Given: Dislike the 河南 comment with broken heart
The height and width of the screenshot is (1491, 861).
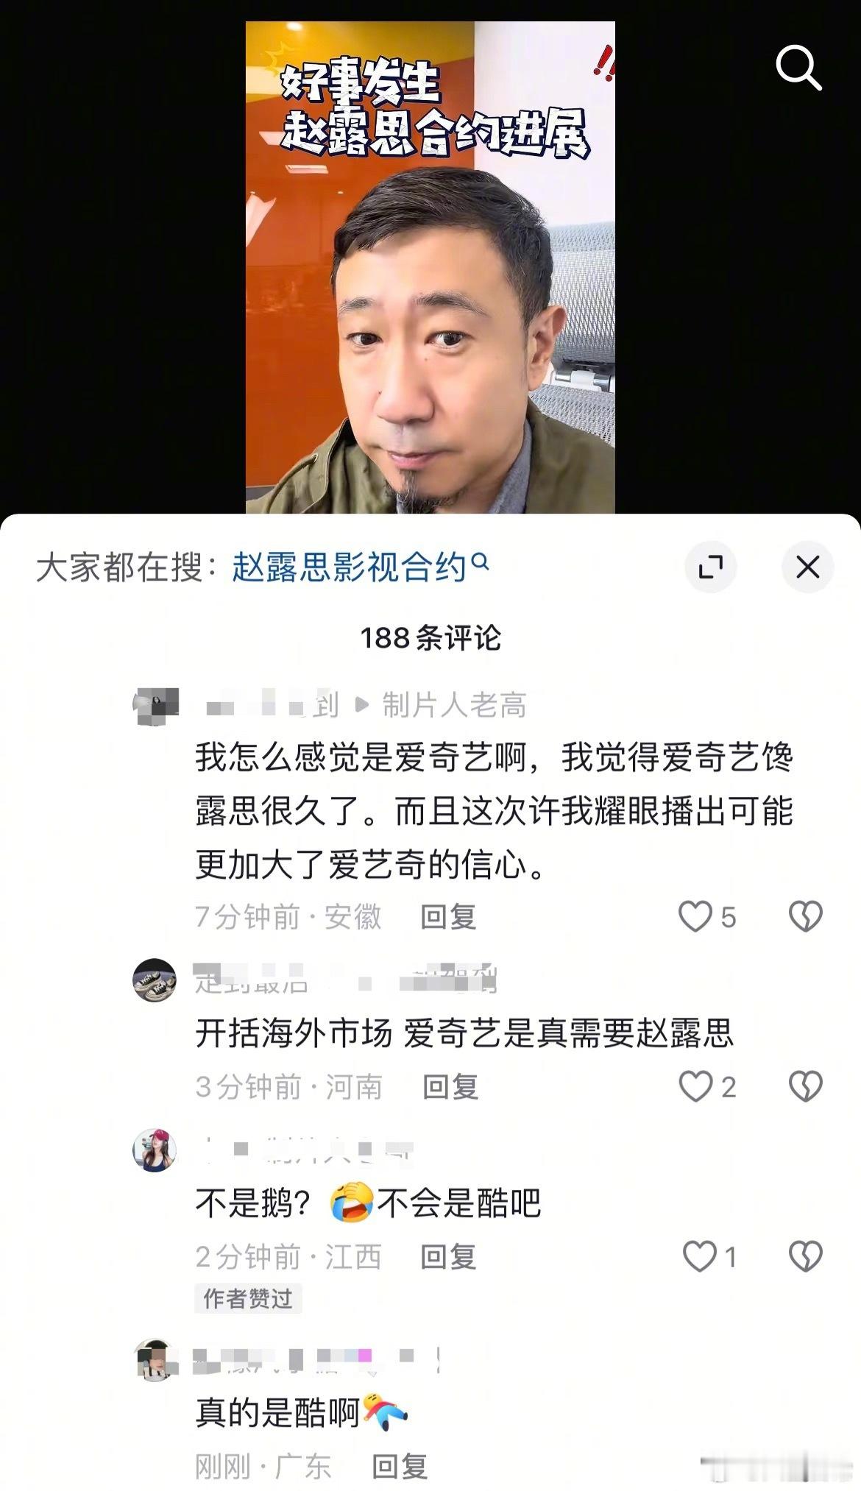Looking at the screenshot, I should [805, 1086].
